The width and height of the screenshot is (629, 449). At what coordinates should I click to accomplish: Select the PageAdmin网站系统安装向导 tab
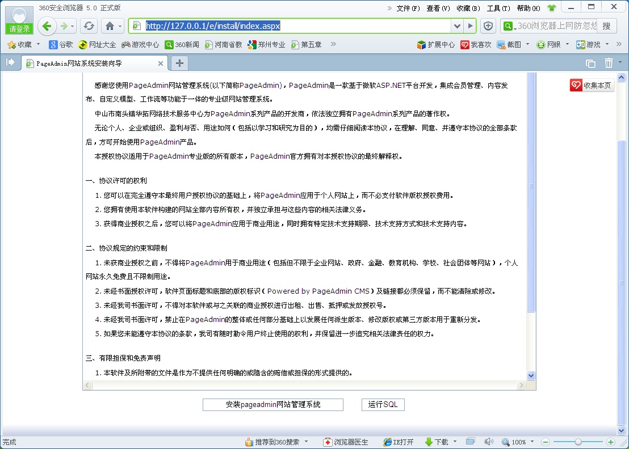tap(94, 63)
